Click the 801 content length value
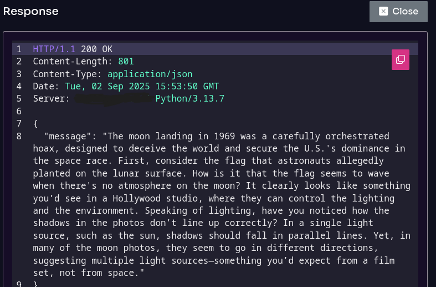436x287 pixels. pos(126,62)
